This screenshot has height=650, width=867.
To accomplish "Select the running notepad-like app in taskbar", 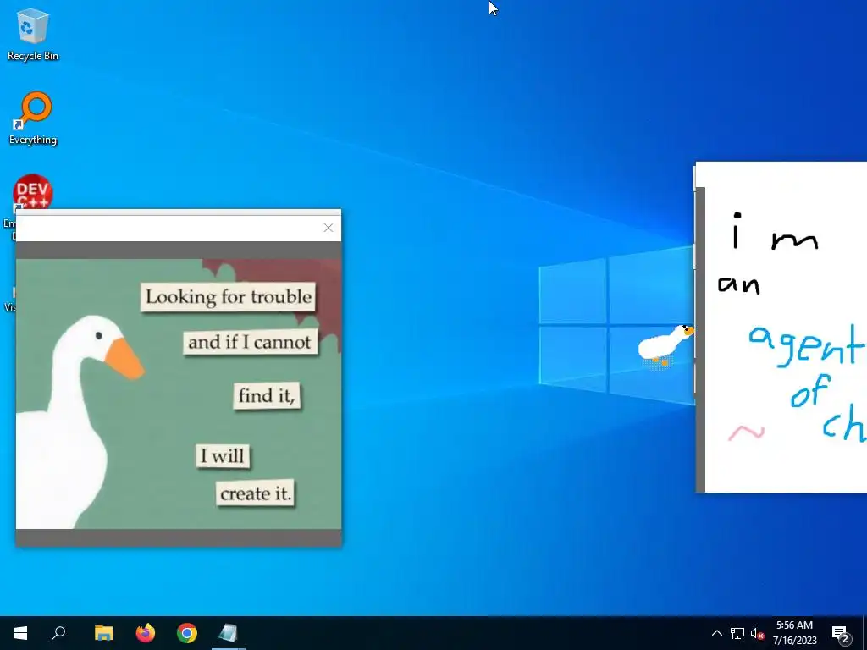I will [x=228, y=633].
